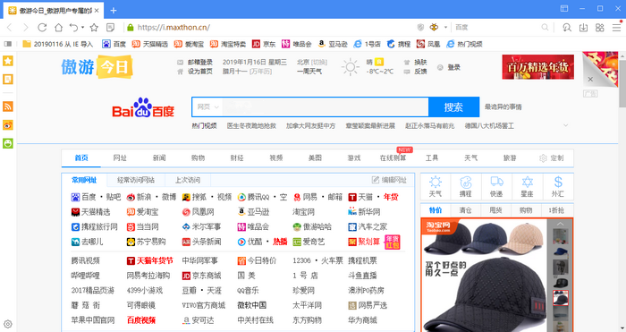Open the home page with the house icon
The height and width of the screenshot is (332, 626).
(x=59, y=28)
